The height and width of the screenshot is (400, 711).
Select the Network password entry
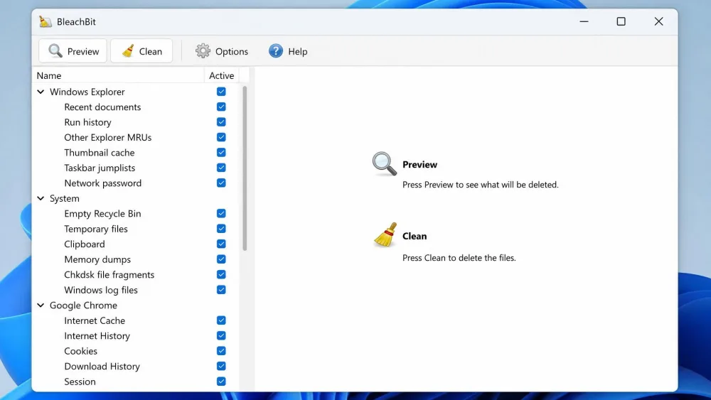[103, 183]
